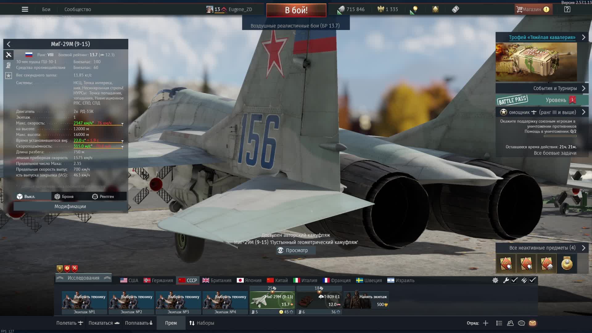Screen dimensions: 592x333
Task: Open the Модификации panel
Action: [70, 206]
